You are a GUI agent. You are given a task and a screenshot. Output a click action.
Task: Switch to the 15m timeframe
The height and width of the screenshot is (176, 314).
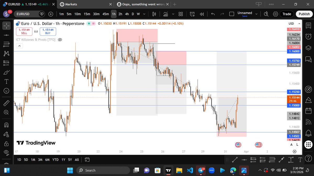click(87, 14)
